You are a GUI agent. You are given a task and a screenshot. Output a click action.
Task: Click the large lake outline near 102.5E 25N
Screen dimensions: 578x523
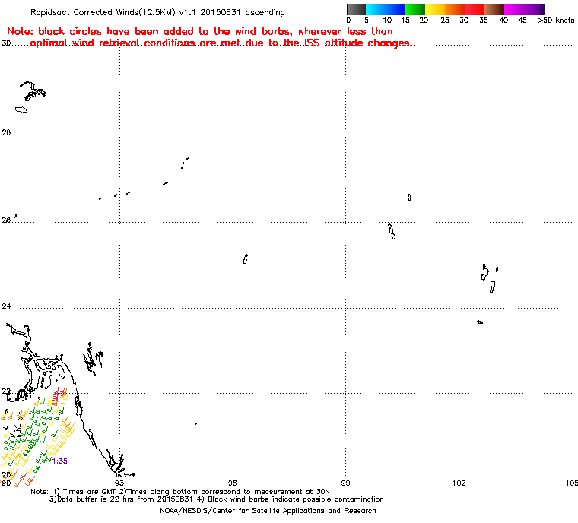(x=484, y=272)
